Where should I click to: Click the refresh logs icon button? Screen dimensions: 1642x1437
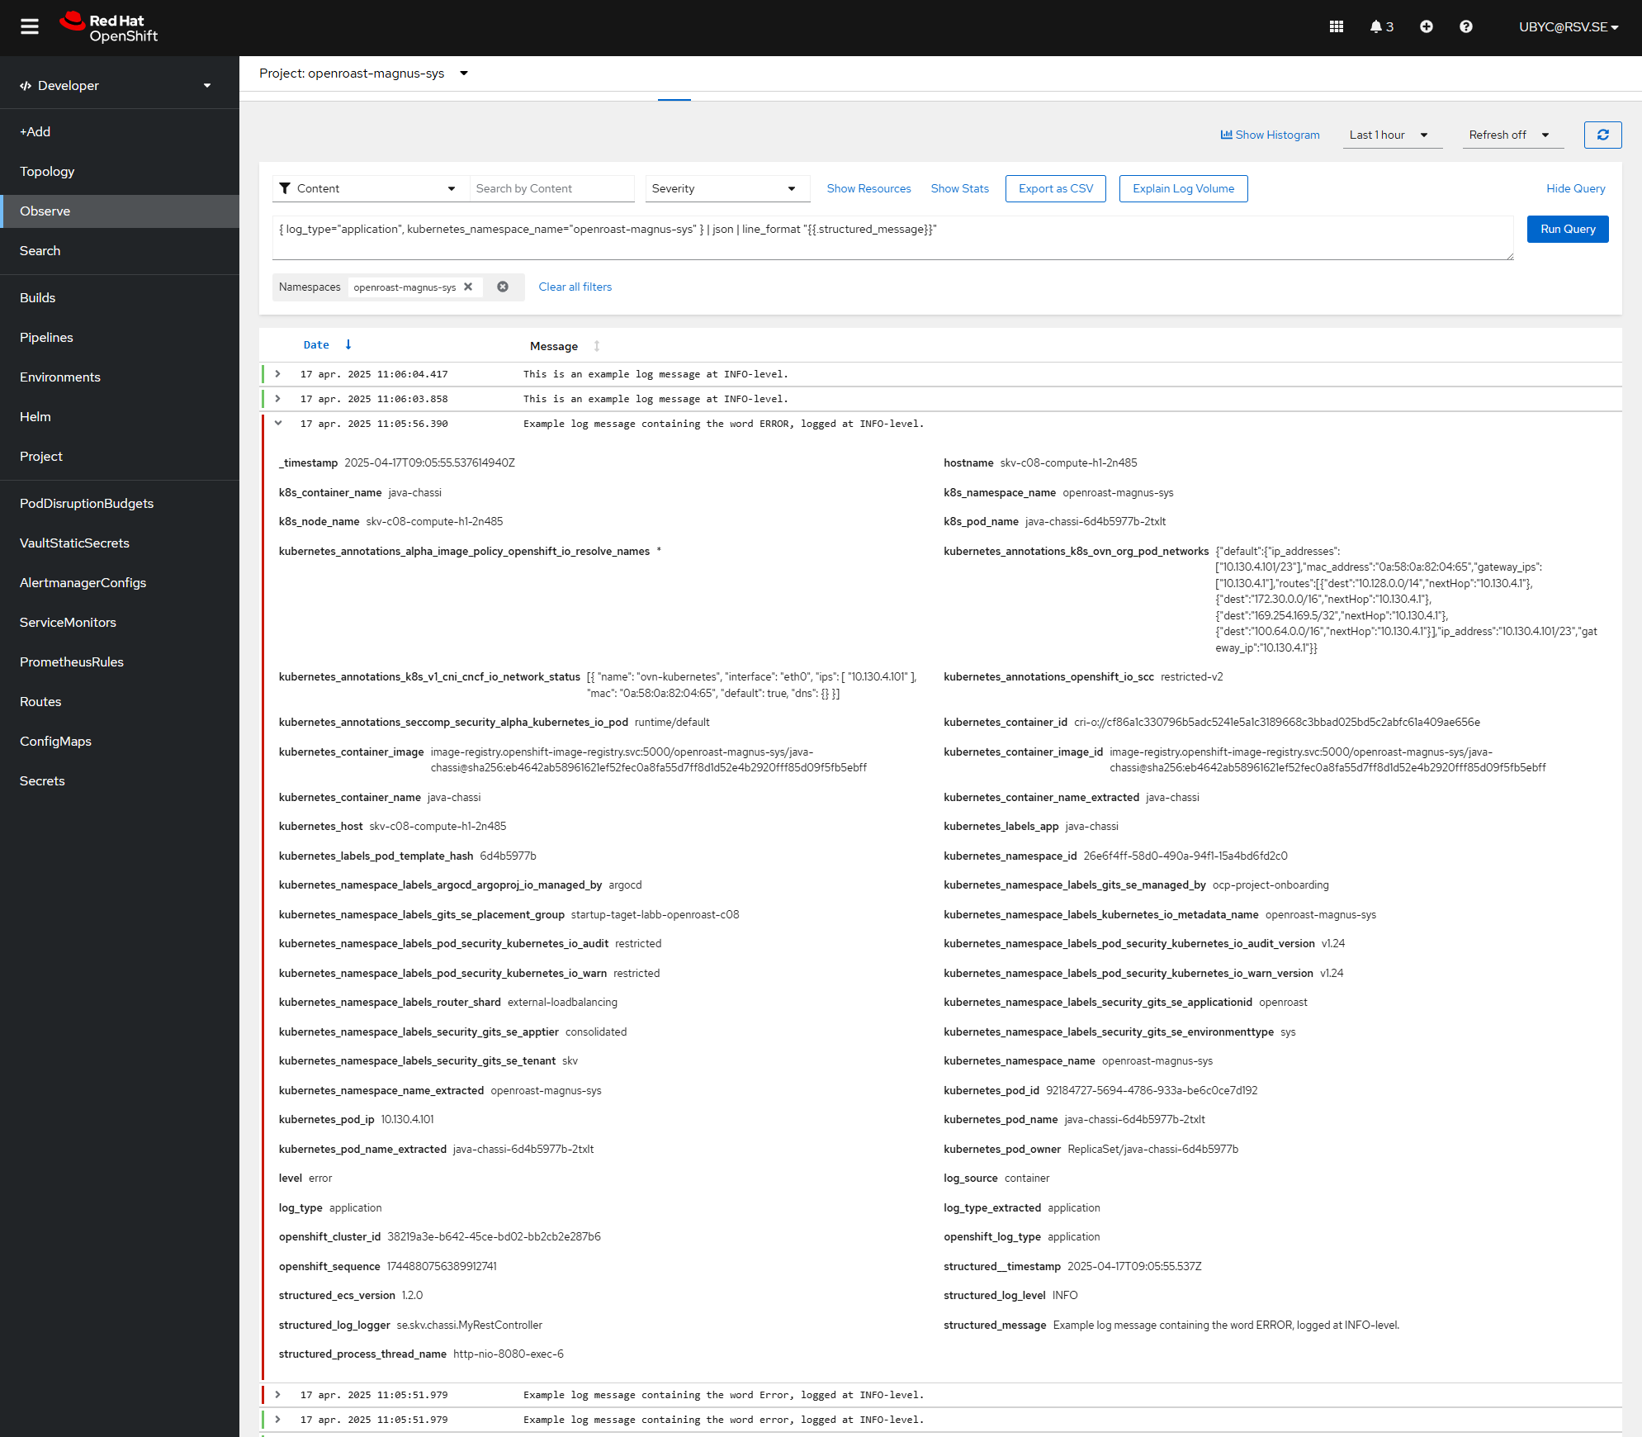click(1602, 135)
